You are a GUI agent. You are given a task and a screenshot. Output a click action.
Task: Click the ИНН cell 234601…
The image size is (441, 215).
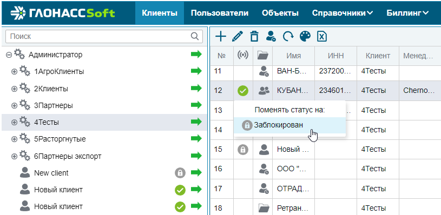[336, 90]
